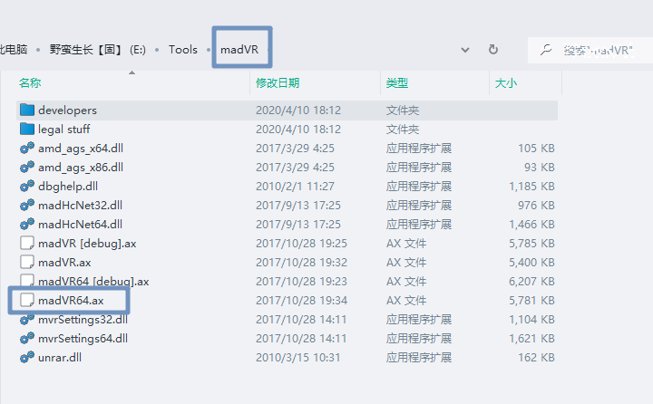
Task: Select the mvrSettings32.dll file name
Action: click(x=83, y=320)
